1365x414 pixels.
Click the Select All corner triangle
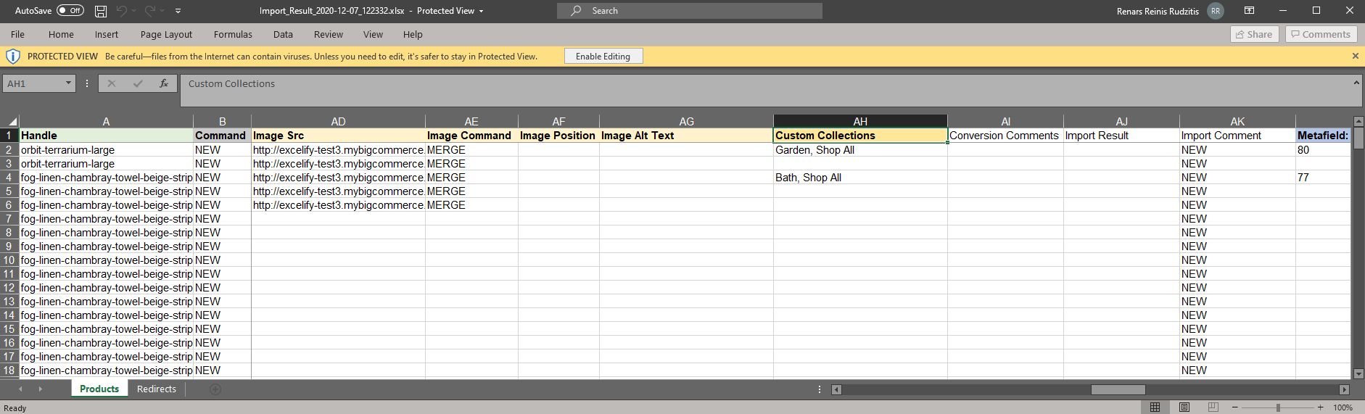[x=12, y=122]
